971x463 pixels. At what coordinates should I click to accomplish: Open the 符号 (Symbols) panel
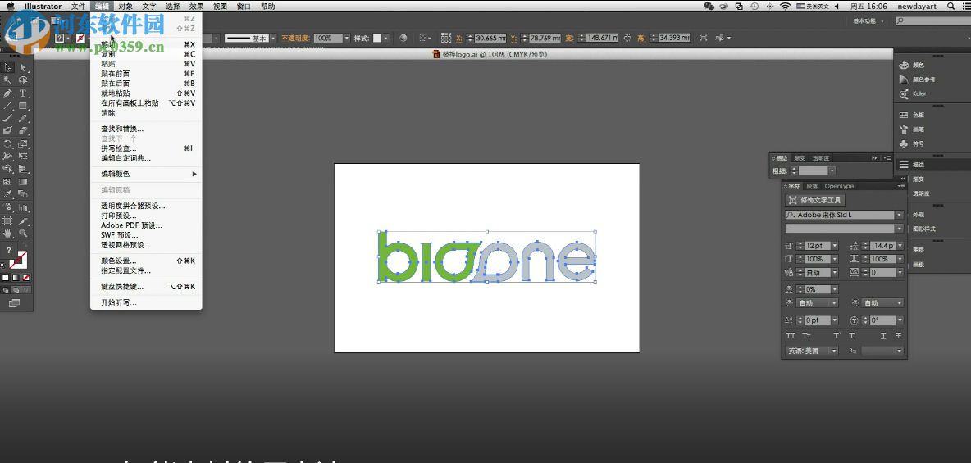tap(912, 143)
